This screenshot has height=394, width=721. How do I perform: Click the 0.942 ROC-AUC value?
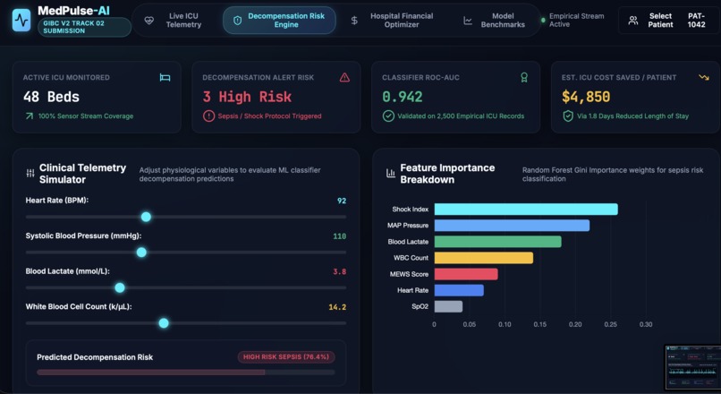tap(403, 97)
